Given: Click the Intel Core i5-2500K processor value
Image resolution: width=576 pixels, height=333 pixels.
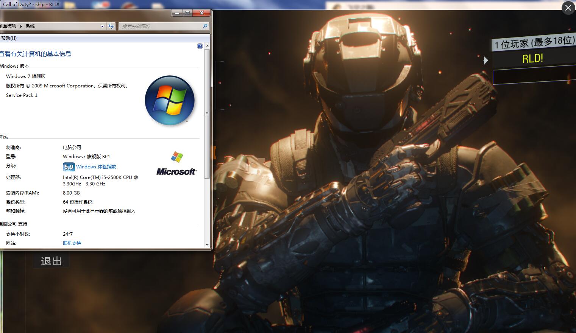Looking at the screenshot, I should (x=100, y=181).
